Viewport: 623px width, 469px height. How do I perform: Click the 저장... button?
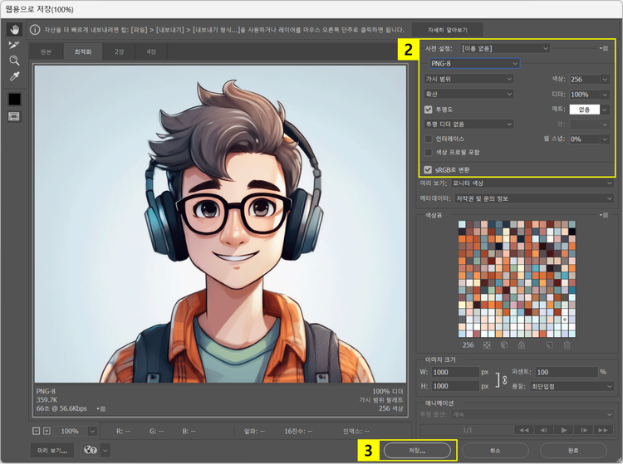(418, 450)
